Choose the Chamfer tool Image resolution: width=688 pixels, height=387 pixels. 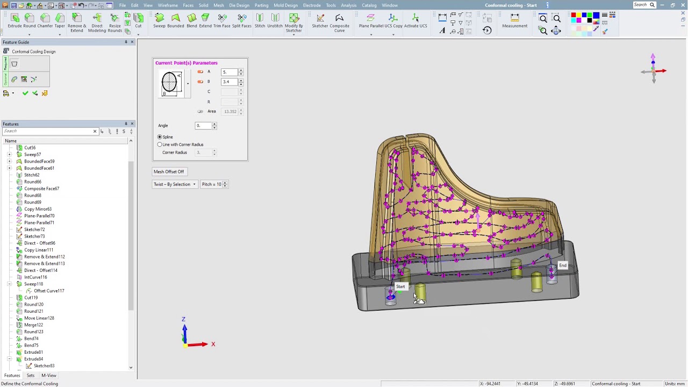45,21
